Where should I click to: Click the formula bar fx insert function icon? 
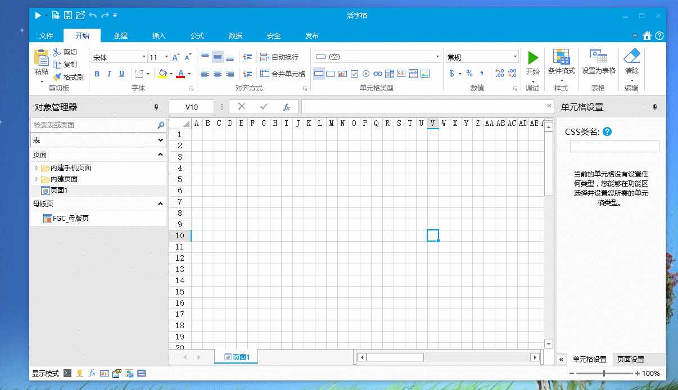pyautogui.click(x=287, y=107)
